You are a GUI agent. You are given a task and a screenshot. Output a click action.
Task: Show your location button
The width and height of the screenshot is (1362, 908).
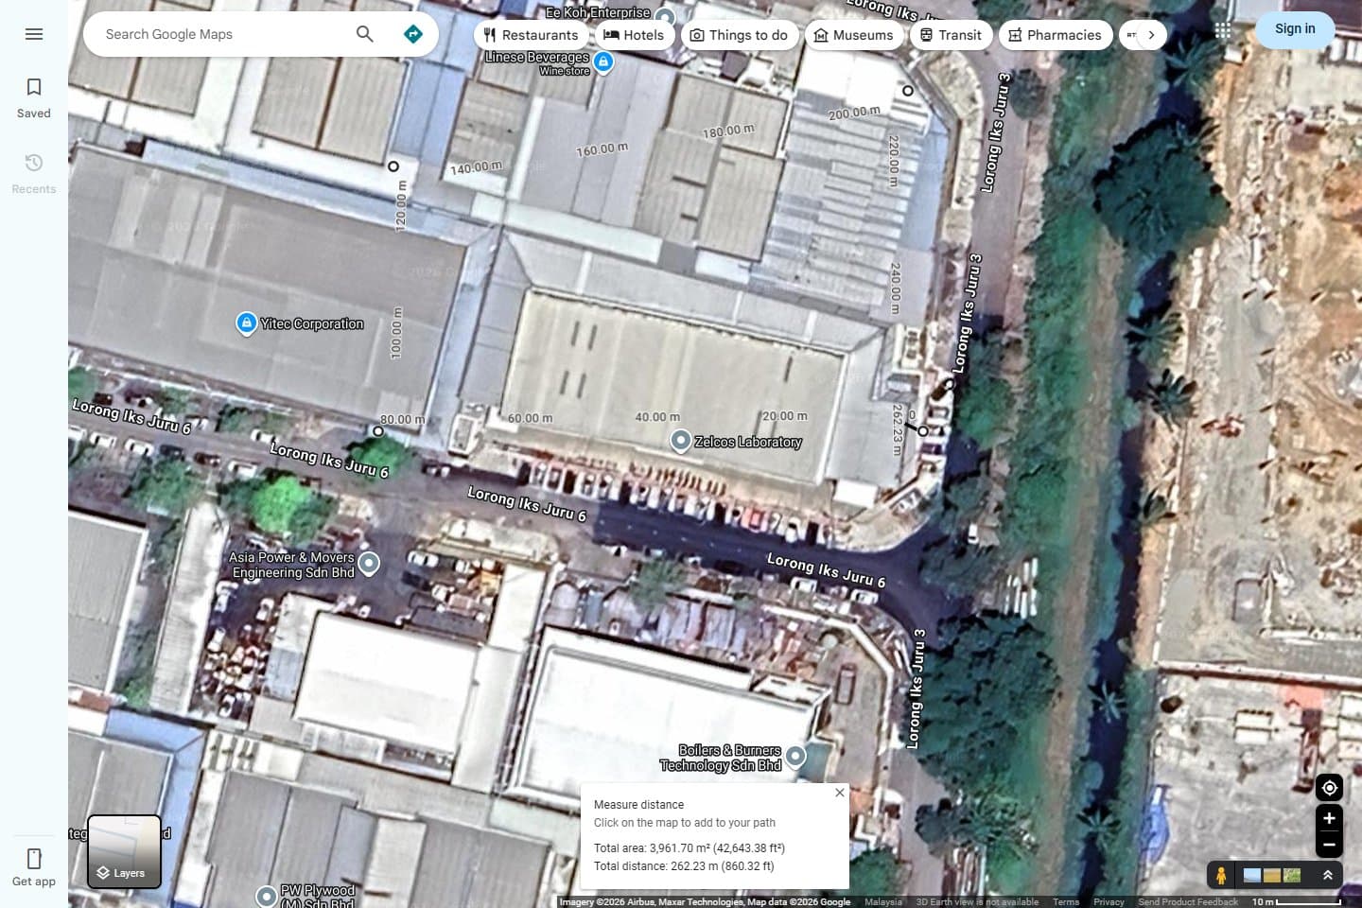point(1329,787)
